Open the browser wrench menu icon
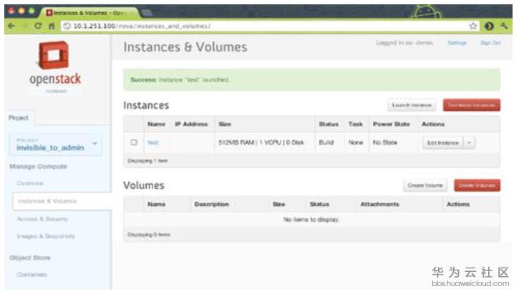 click(504, 26)
